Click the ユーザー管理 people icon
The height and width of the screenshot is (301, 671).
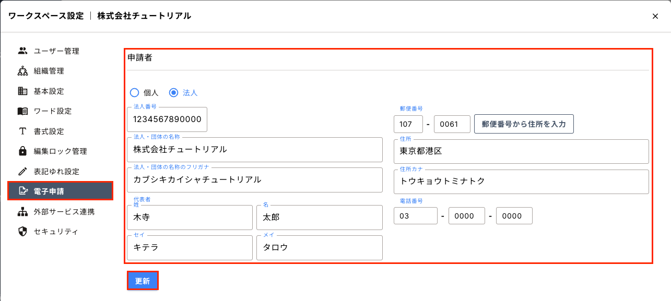coord(22,51)
